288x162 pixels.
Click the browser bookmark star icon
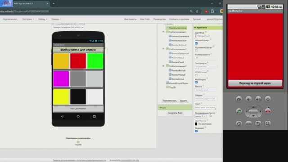[197, 11]
